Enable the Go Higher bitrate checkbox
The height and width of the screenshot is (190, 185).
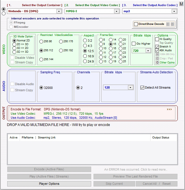[134, 43]
